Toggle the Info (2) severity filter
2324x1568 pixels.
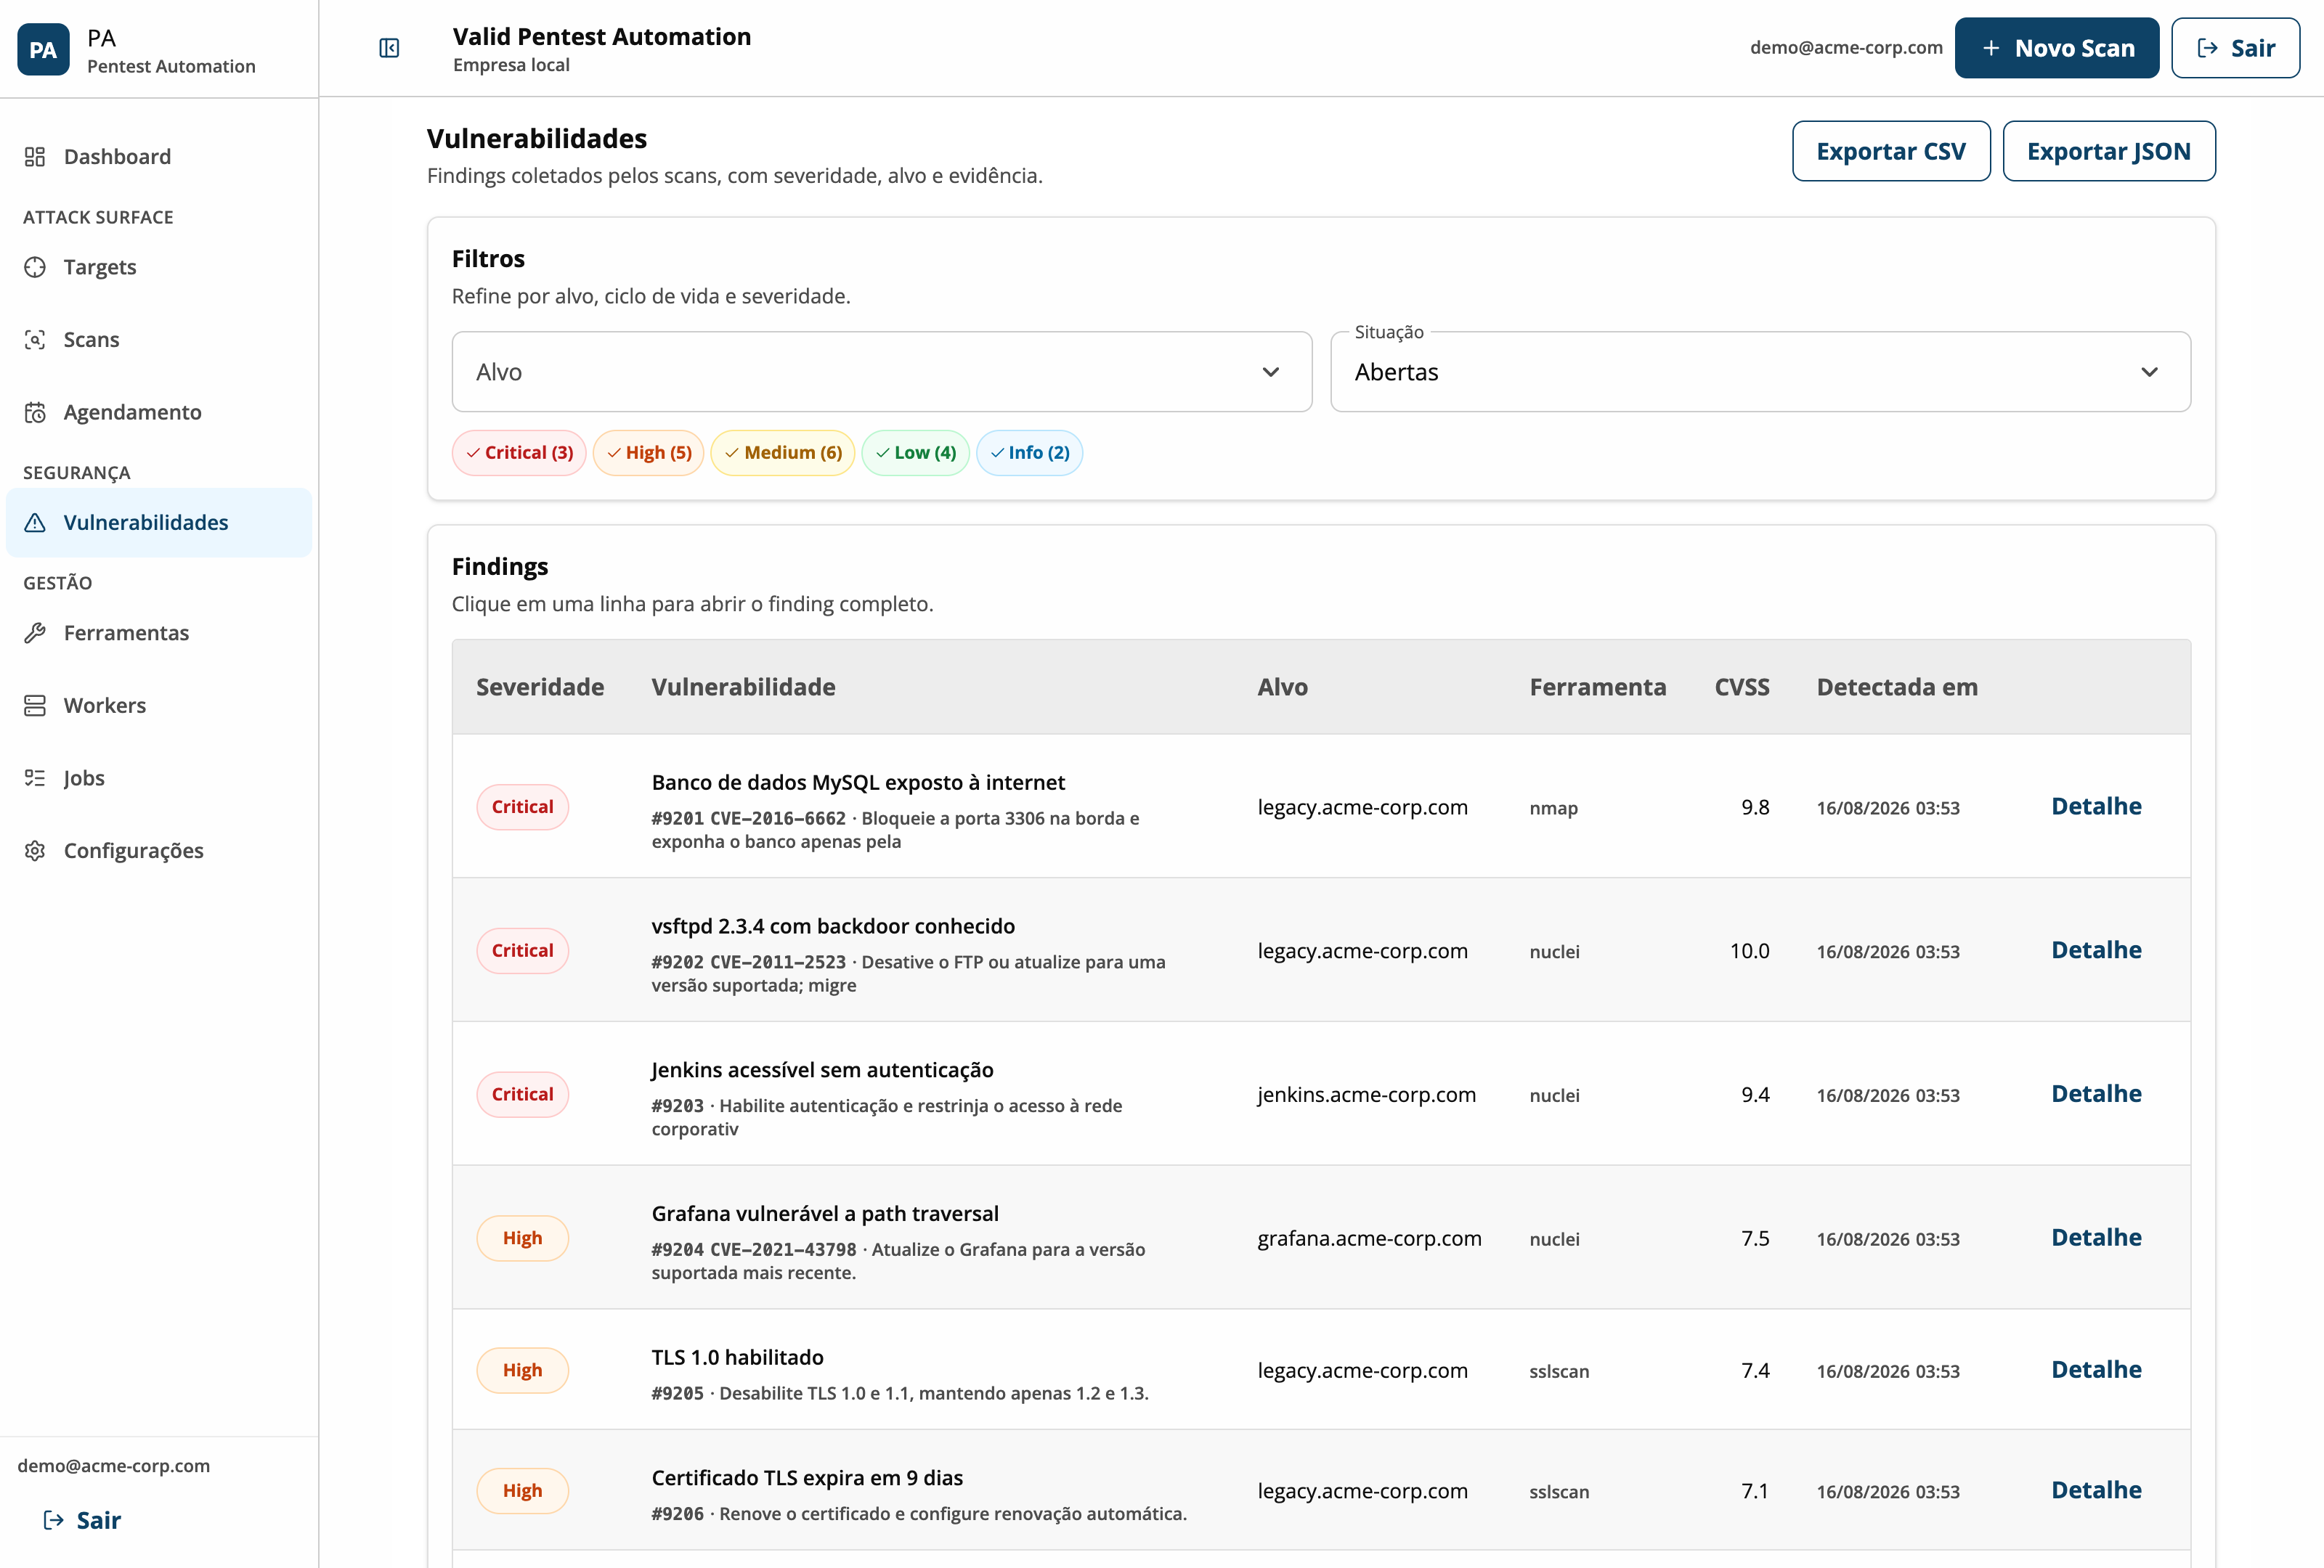point(1029,453)
